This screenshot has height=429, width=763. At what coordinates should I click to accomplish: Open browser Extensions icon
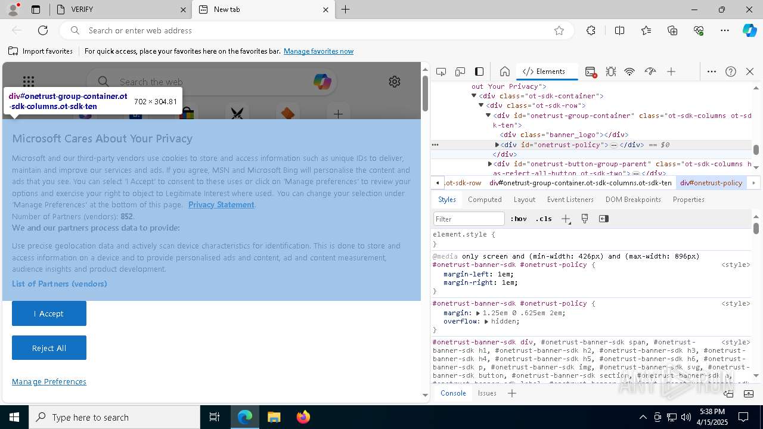tap(591, 30)
